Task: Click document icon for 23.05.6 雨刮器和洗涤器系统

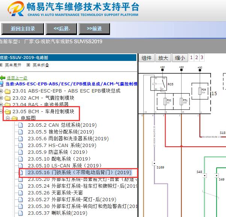Action: point(21,139)
